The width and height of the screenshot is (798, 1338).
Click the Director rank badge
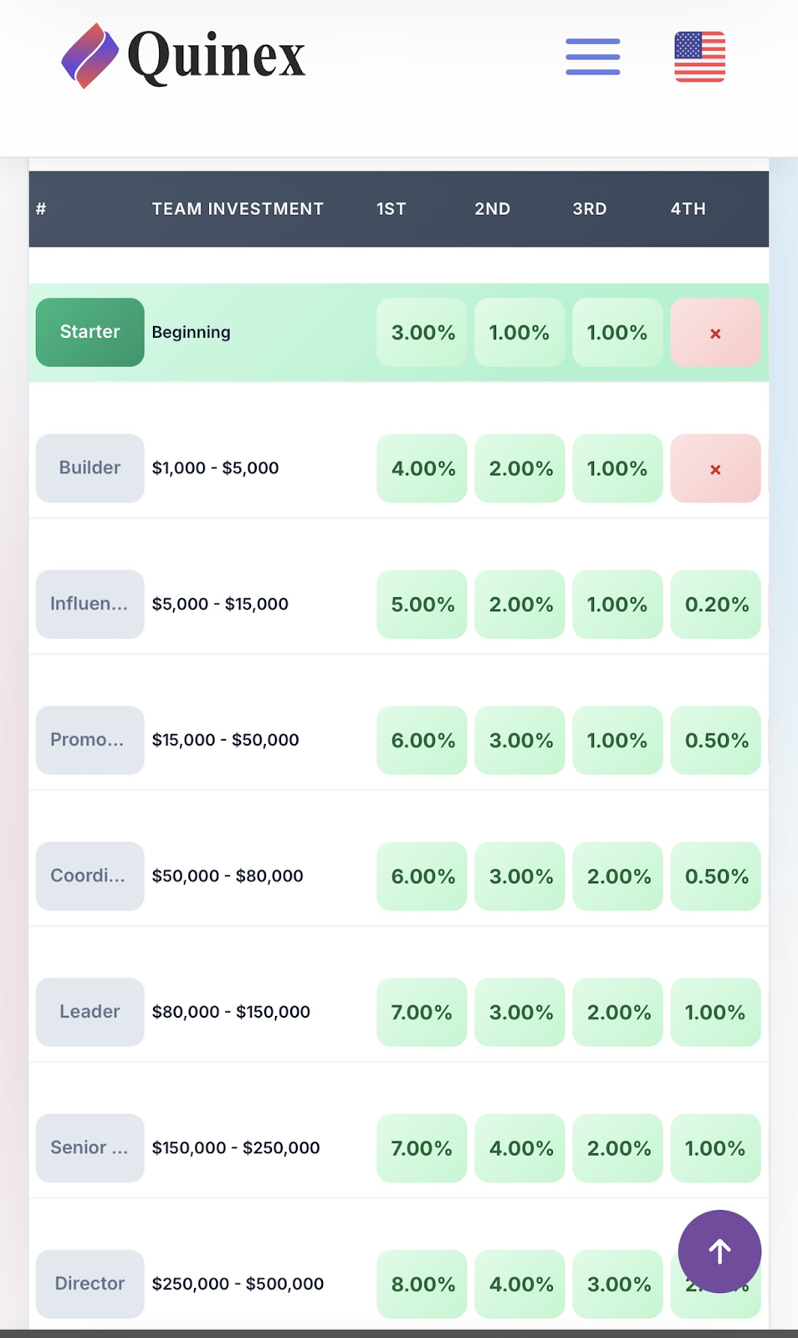(90, 1284)
